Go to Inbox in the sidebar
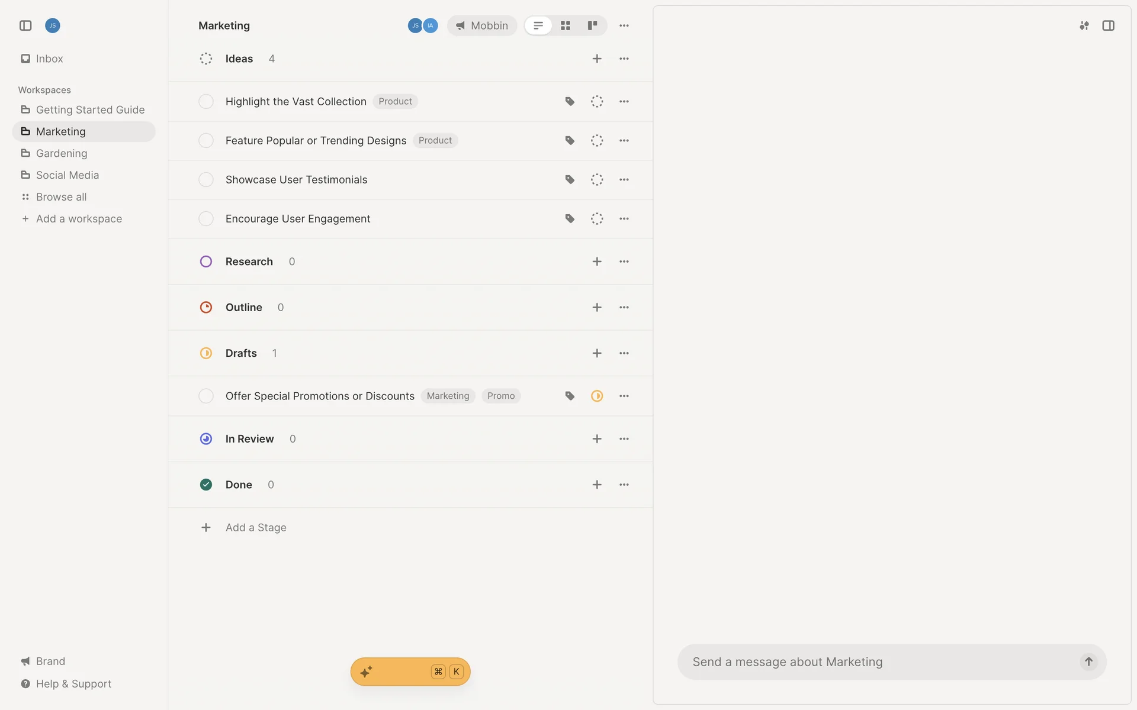The image size is (1137, 710). tap(49, 59)
